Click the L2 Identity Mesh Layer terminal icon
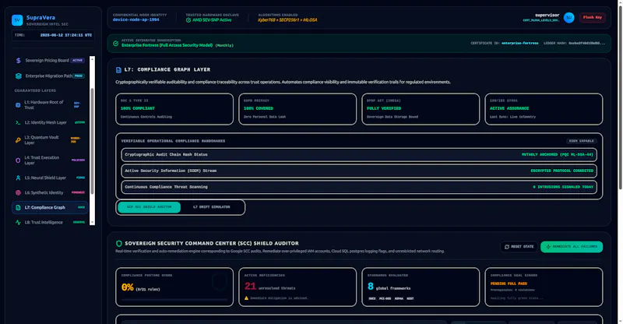623x324 pixels. (18, 122)
